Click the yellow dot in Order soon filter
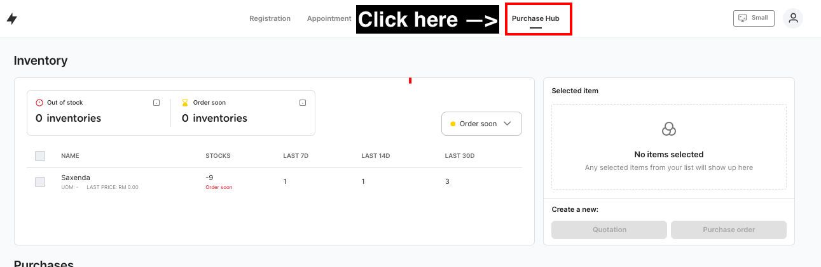This screenshot has height=267, width=821. pyautogui.click(x=453, y=124)
